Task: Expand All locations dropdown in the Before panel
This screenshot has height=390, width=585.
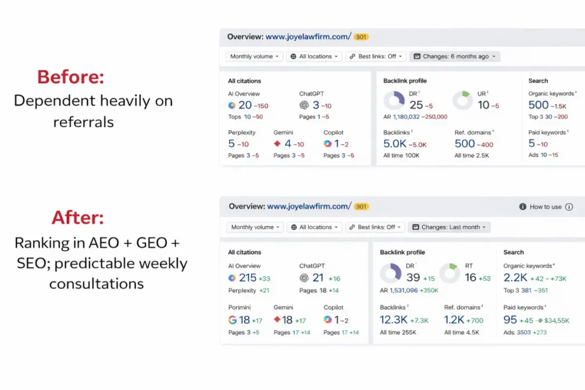Action: tap(314, 57)
